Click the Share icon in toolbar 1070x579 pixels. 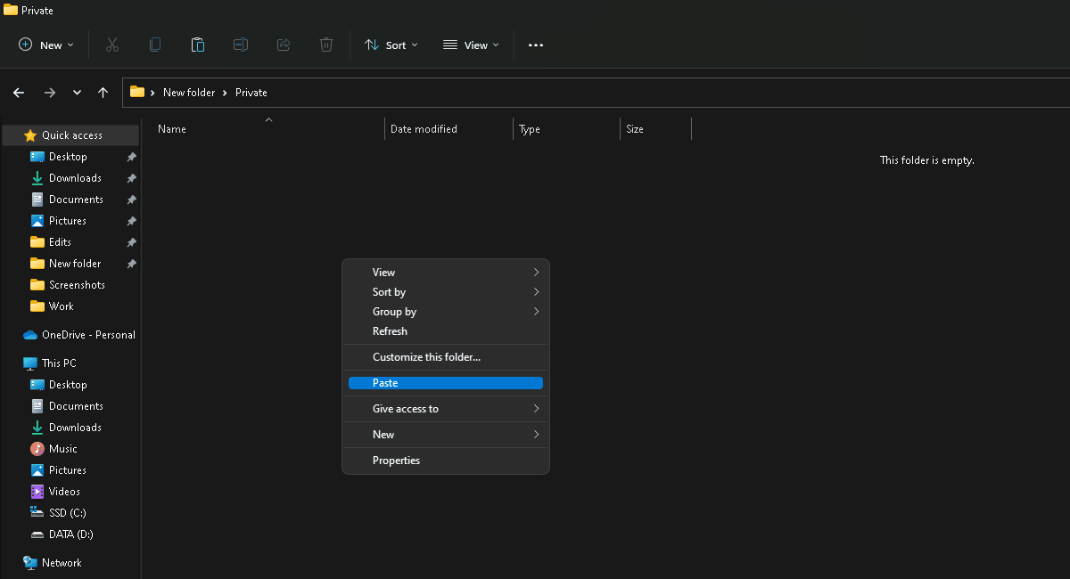pos(284,45)
